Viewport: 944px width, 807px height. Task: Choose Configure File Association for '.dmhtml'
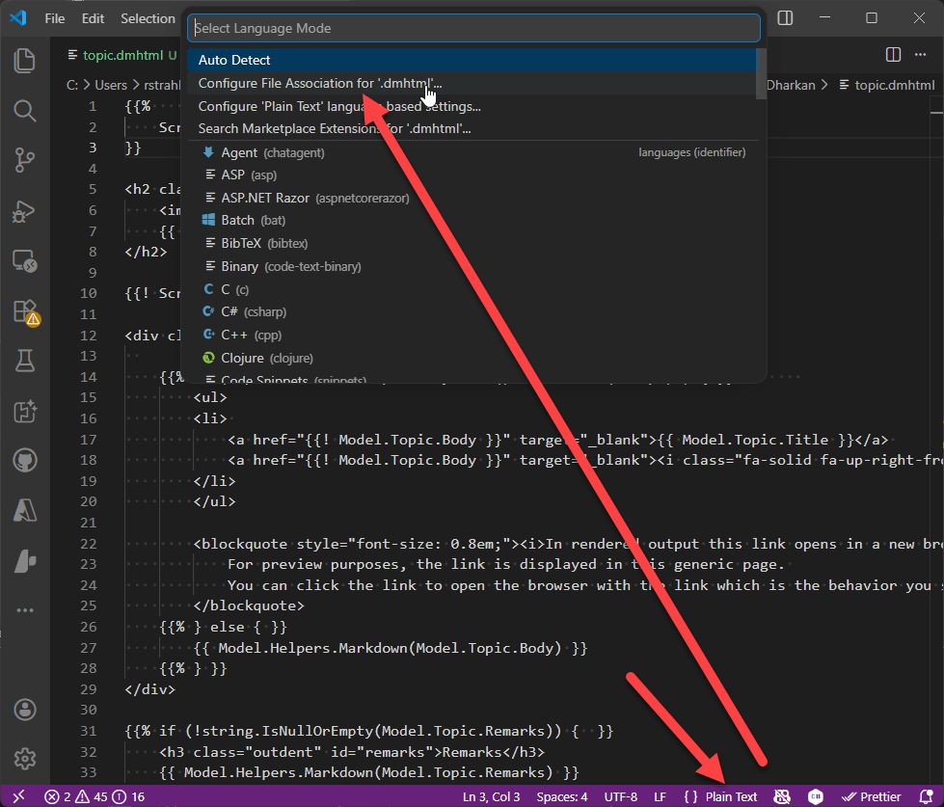coord(472,83)
